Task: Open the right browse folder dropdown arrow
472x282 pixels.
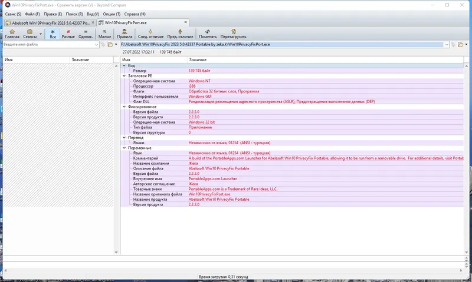Action: pyautogui.click(x=466, y=44)
